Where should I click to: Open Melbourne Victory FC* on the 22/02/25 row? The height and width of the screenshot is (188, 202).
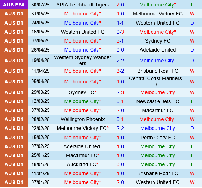83,128
